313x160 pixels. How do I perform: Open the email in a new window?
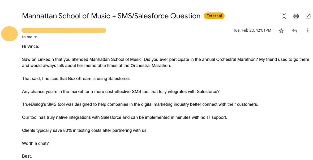coord(308,16)
